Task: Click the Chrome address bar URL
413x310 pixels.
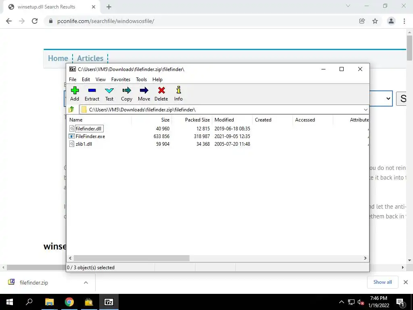Action: 105,21
